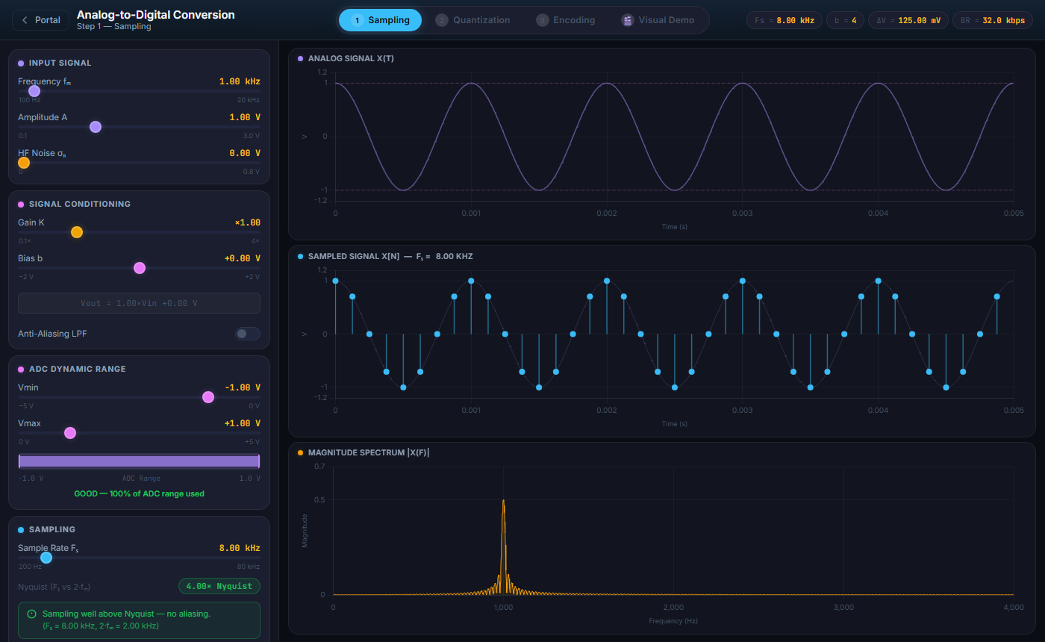This screenshot has width=1045, height=642.
Task: Click the Frequency fm slider handle
Action: [34, 91]
